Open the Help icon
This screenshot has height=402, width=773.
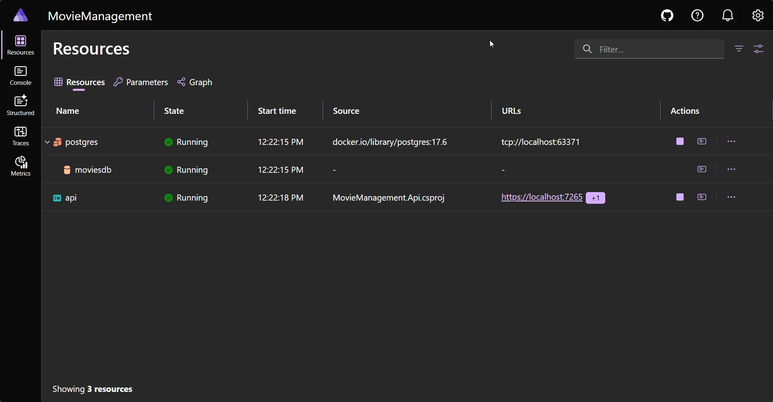(698, 16)
